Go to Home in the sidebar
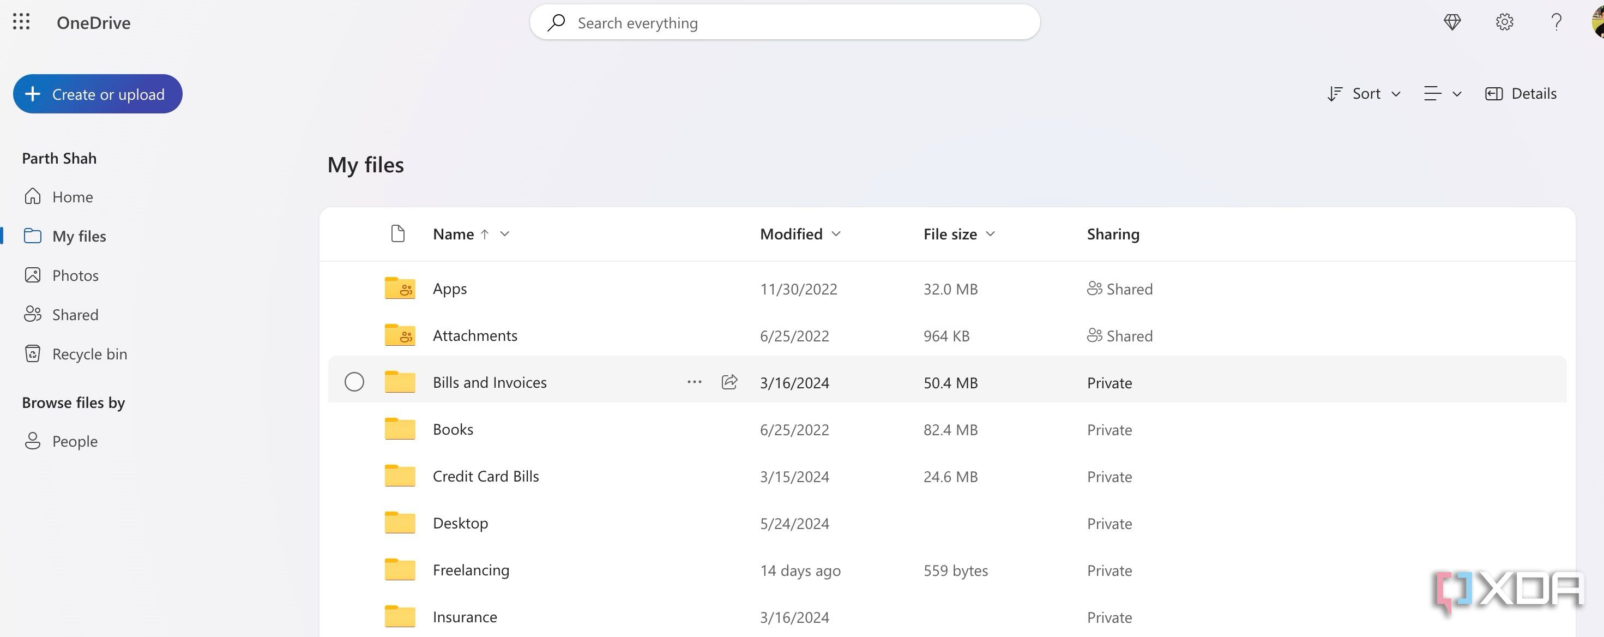Image resolution: width=1604 pixels, height=637 pixels. 58,197
